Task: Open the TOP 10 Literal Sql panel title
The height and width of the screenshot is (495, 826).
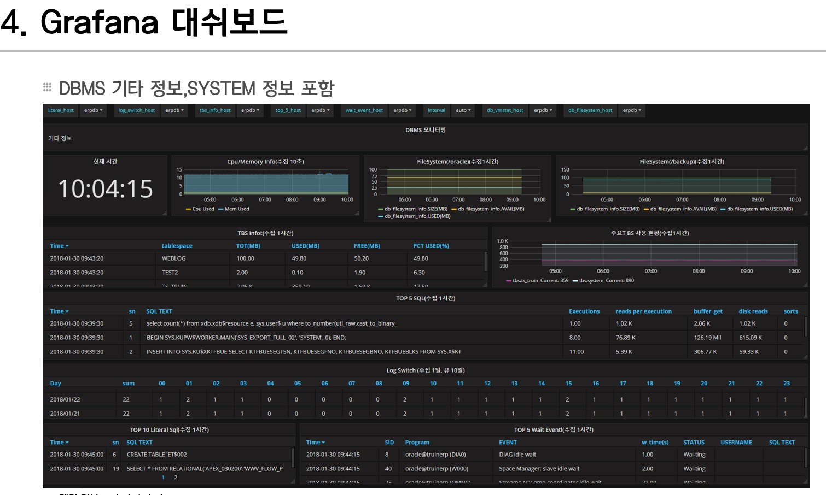Action: [169, 430]
